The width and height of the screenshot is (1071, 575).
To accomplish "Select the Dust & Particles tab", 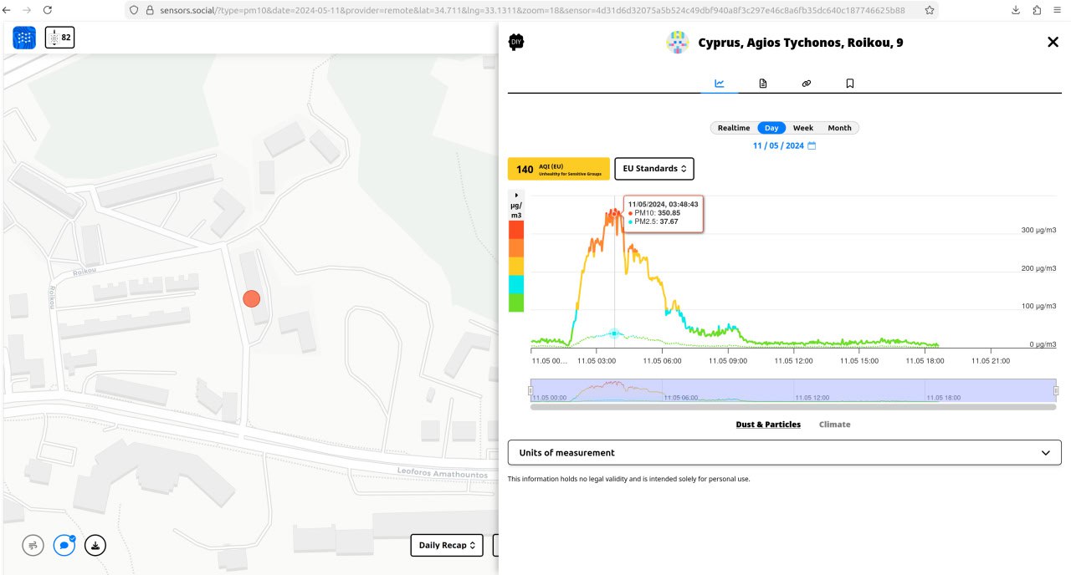I will pyautogui.click(x=768, y=425).
